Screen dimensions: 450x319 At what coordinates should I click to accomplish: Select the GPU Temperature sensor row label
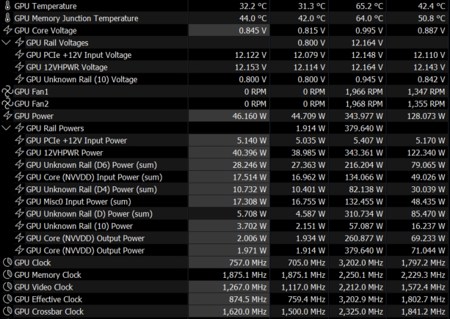(46, 6)
